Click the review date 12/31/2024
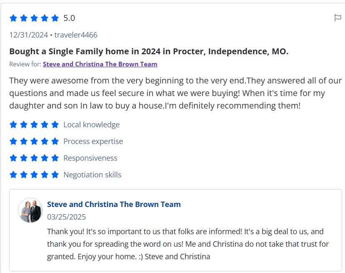 point(29,35)
